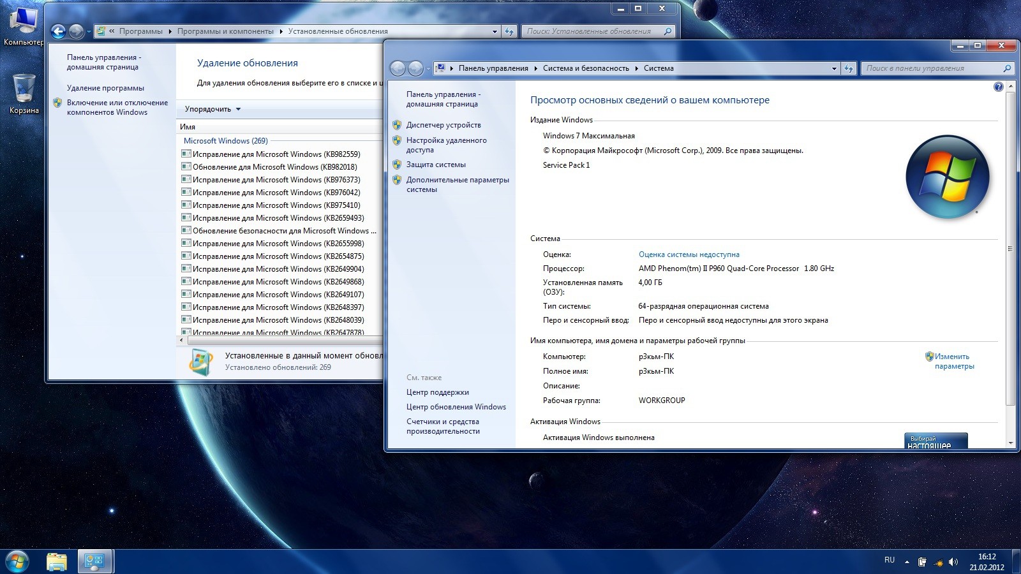Open Оценка системы недоступна link
Image resolution: width=1021 pixels, height=574 pixels.
(x=689, y=254)
